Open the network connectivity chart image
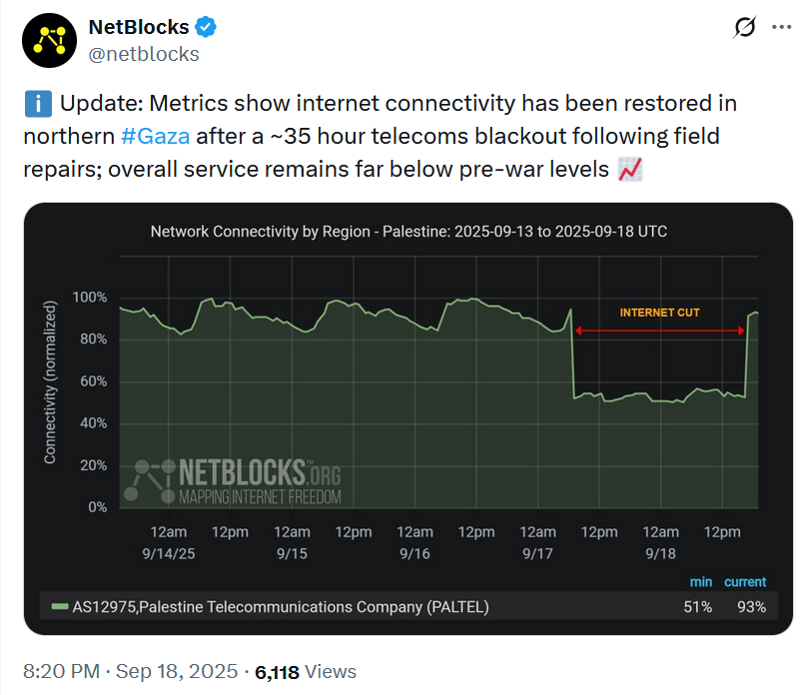The width and height of the screenshot is (812, 695). click(407, 419)
